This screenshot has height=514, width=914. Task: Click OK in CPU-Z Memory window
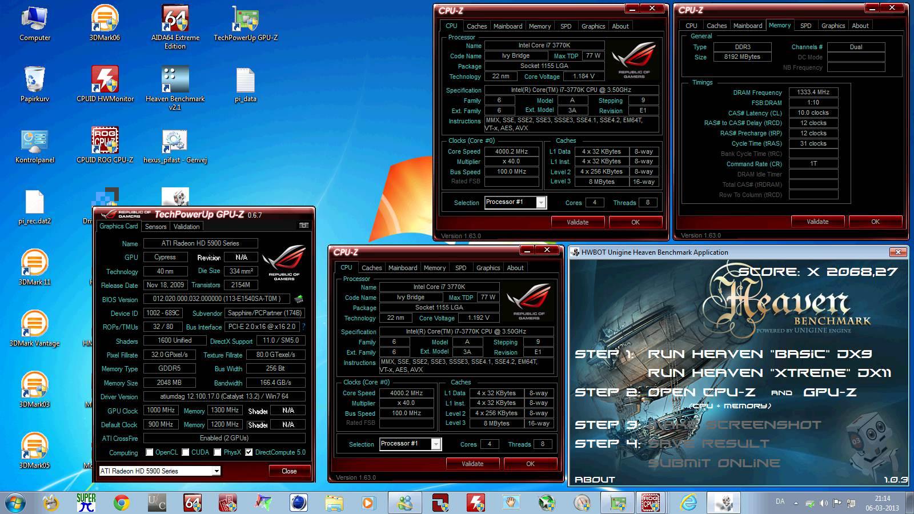pyautogui.click(x=875, y=222)
